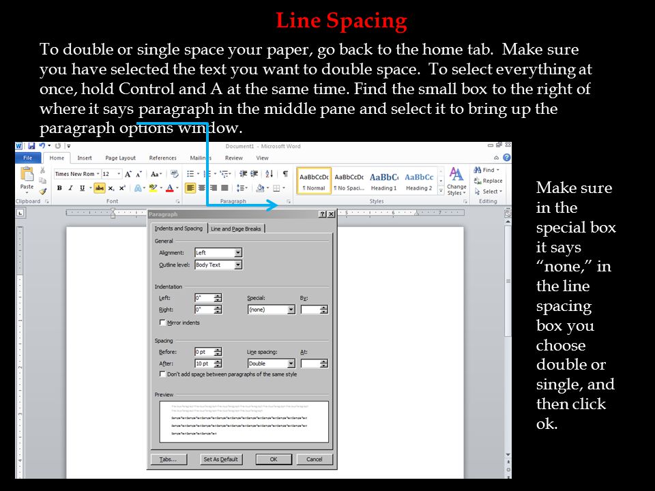Open the Special indentation dropdown

pyautogui.click(x=291, y=310)
